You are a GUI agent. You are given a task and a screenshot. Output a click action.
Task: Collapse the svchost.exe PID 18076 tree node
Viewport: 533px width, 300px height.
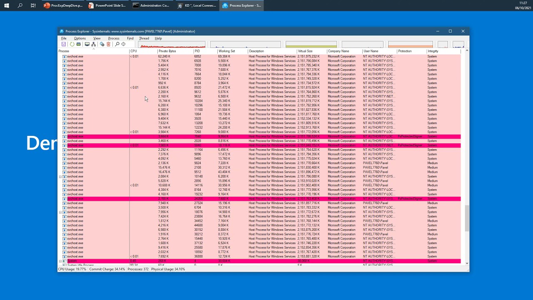(x=60, y=212)
